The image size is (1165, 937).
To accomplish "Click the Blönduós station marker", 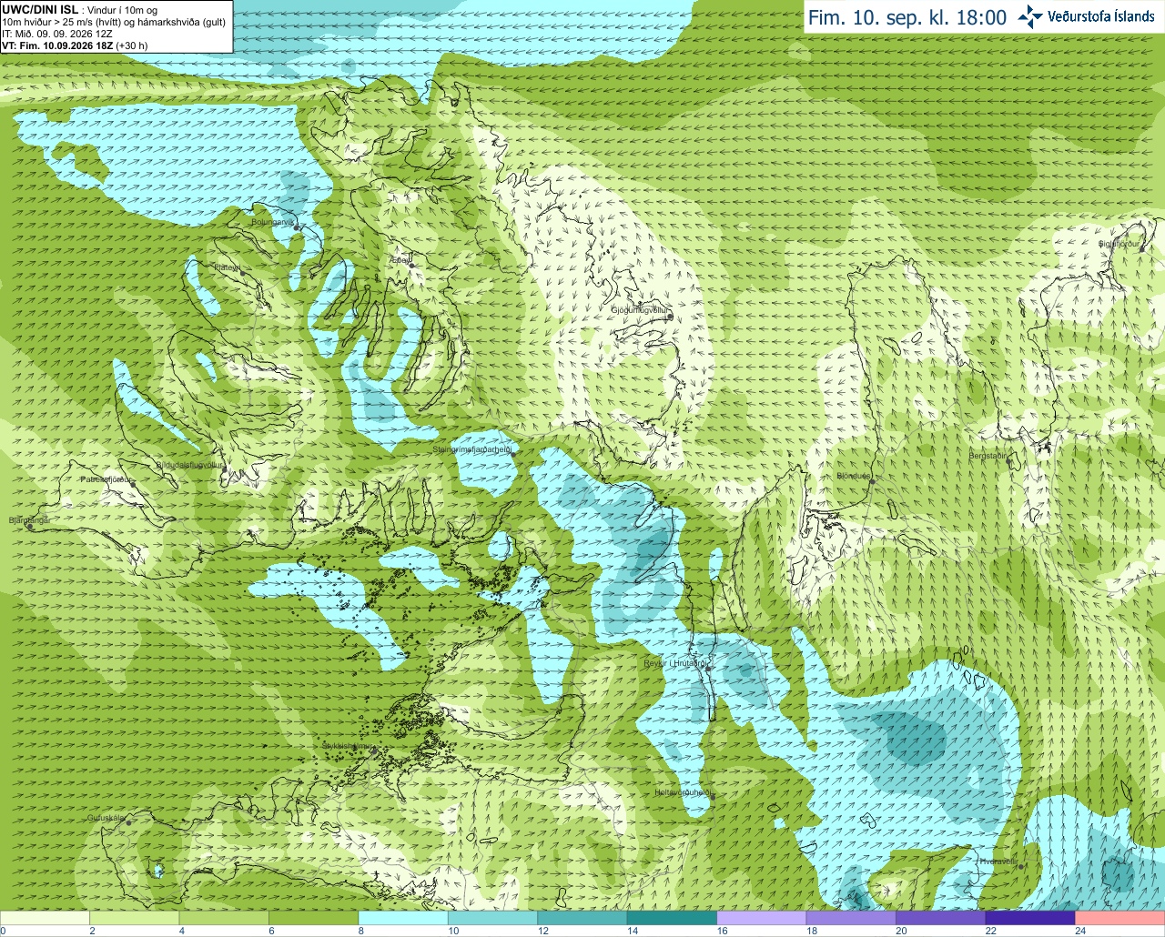I will tap(872, 480).
